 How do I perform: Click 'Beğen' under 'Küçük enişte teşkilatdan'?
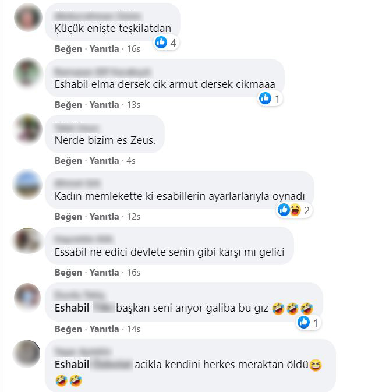click(x=68, y=49)
